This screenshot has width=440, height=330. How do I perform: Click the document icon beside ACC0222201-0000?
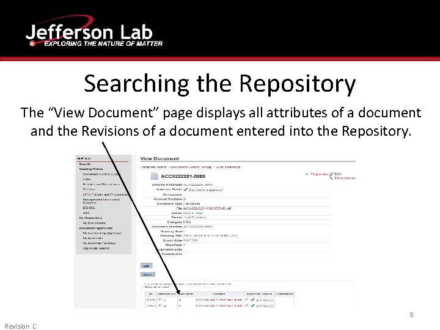(155, 176)
